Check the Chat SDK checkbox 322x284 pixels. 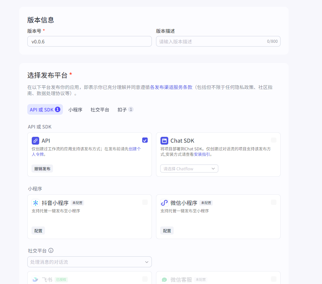click(274, 140)
